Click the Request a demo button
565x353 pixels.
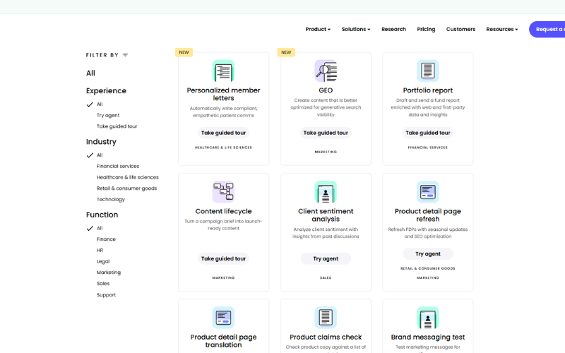coord(547,29)
